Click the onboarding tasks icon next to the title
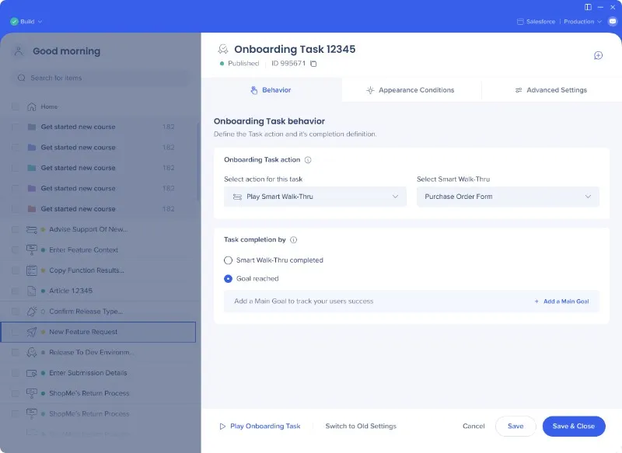The width and height of the screenshot is (622, 453). coord(224,49)
